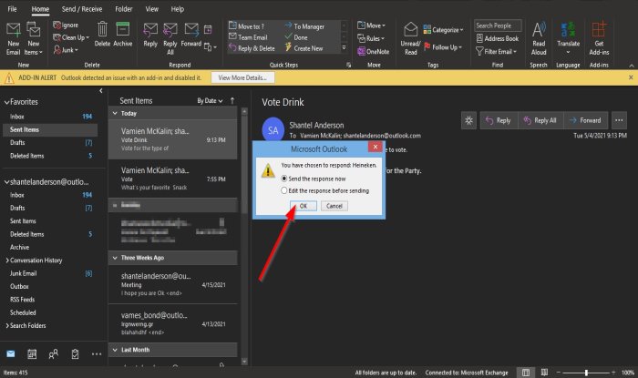Send to OneNote from the ribbon
Screen dimensions: 638x378
373,52
